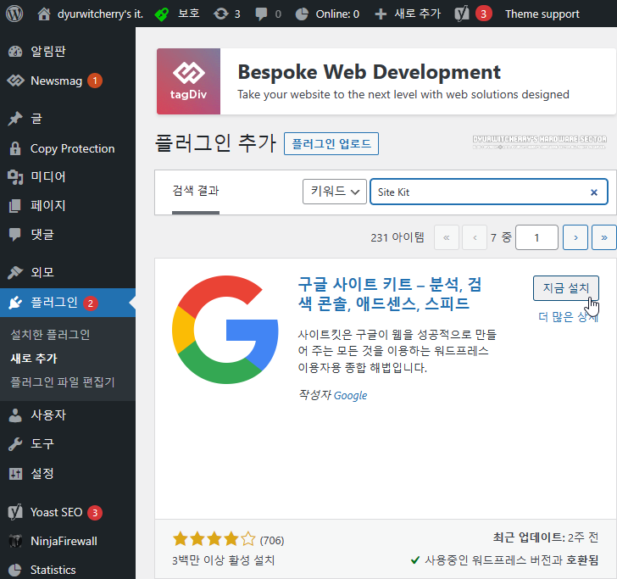Screen dimensions: 617x579
Task: Visit site home dyurwitcherry's it.
Action: point(90,14)
